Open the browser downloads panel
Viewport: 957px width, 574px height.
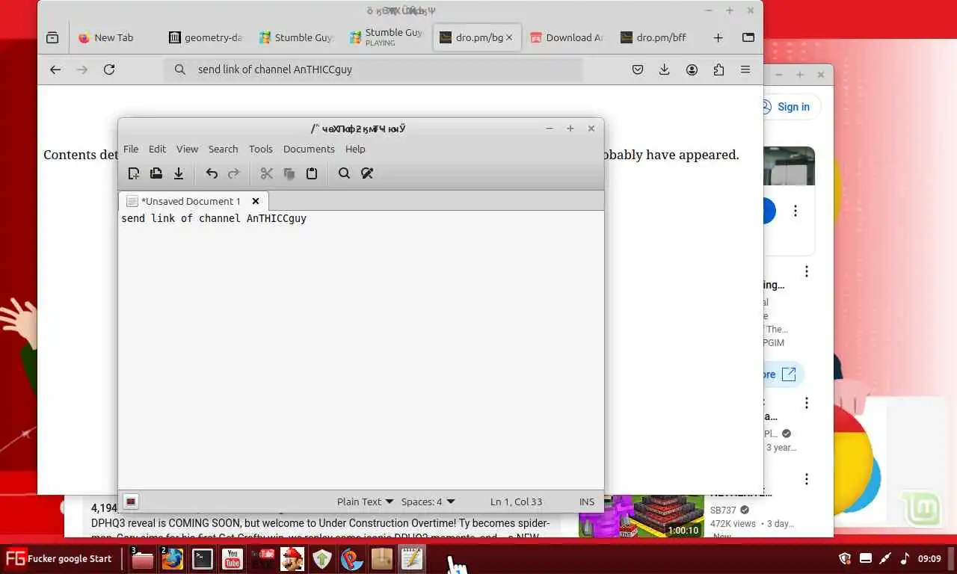664,70
